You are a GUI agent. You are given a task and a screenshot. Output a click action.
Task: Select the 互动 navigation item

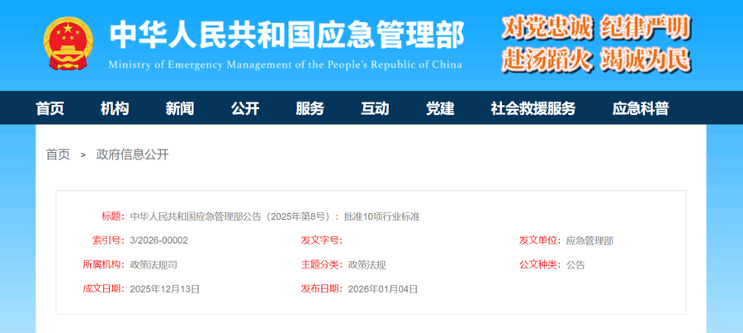point(375,108)
